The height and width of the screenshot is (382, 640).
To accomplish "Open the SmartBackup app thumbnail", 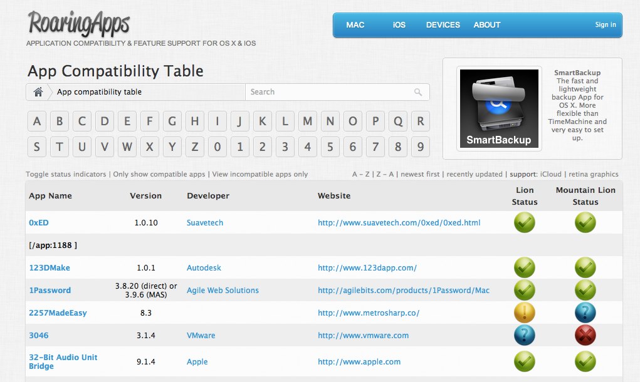I will [x=499, y=108].
